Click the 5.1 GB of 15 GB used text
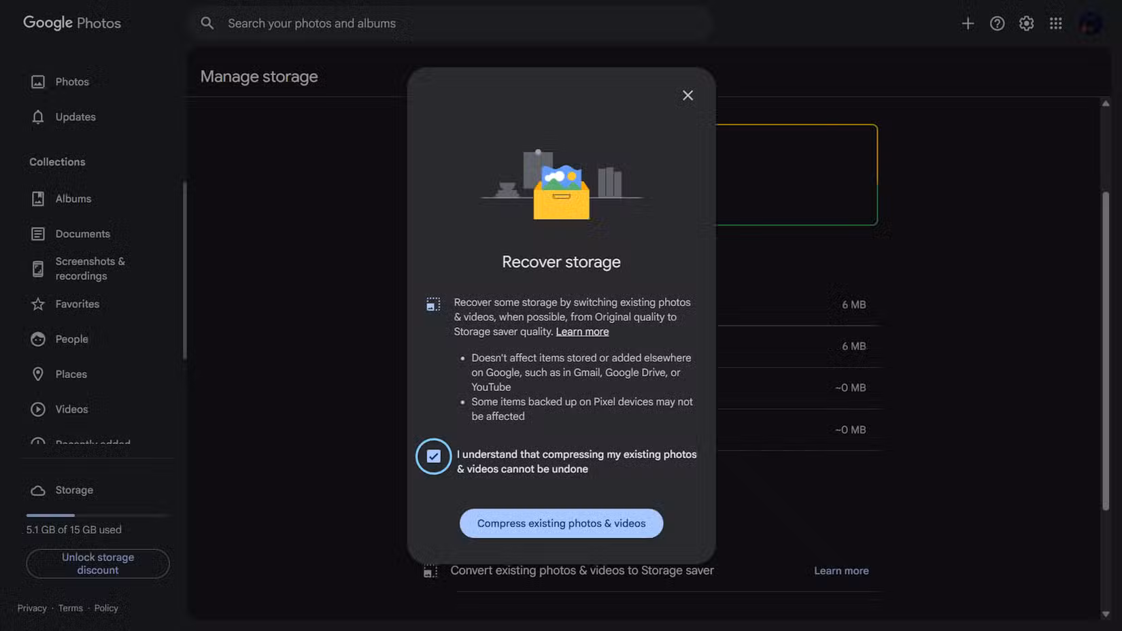Viewport: 1122px width, 631px height. coord(73,530)
